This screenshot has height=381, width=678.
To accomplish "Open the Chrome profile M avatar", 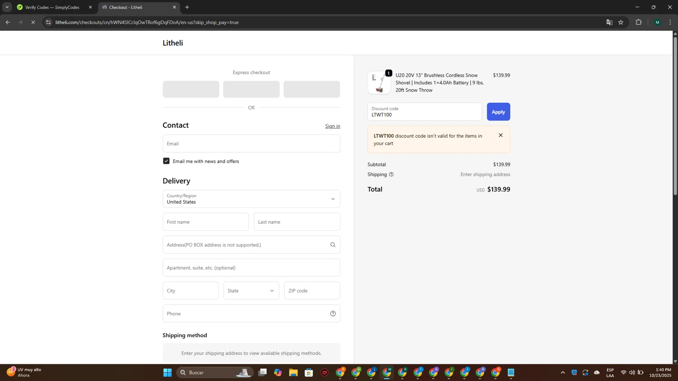I will (x=657, y=22).
